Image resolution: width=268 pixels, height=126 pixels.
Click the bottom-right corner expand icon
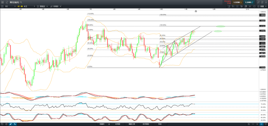click(x=266, y=124)
